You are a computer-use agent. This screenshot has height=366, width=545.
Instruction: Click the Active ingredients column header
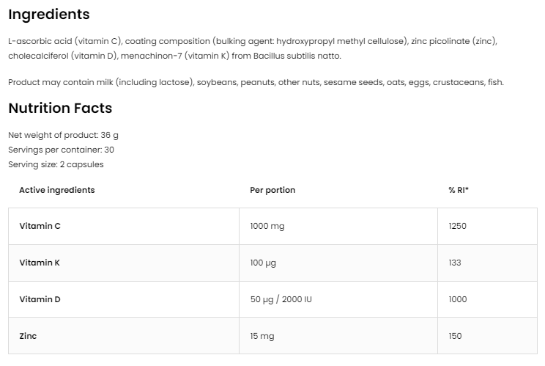pyautogui.click(x=57, y=190)
